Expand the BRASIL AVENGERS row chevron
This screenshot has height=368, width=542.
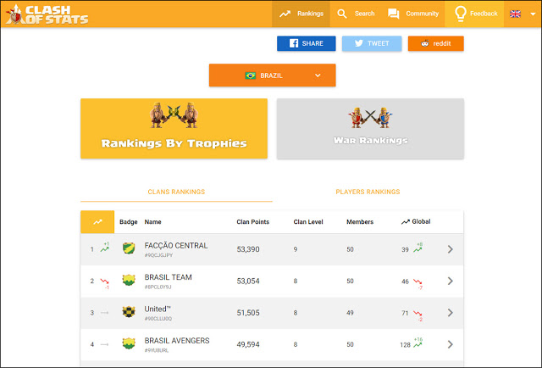(x=450, y=344)
